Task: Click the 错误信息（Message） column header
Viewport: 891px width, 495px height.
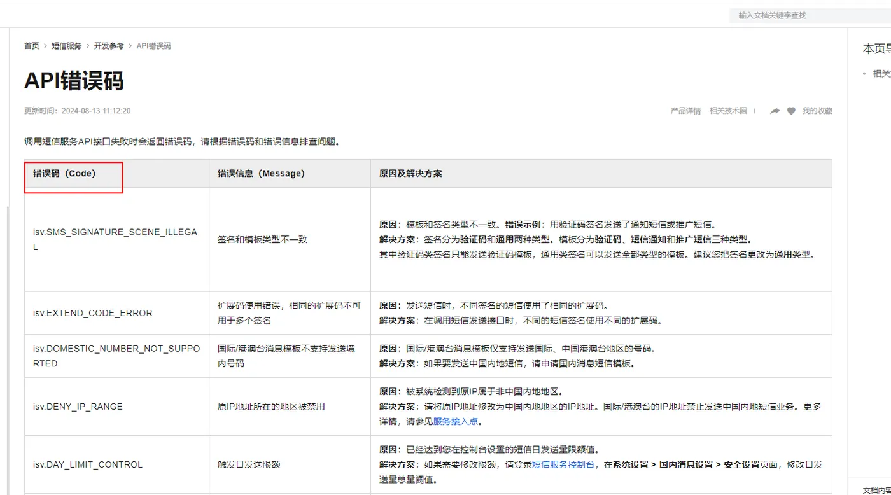Action: pos(290,173)
